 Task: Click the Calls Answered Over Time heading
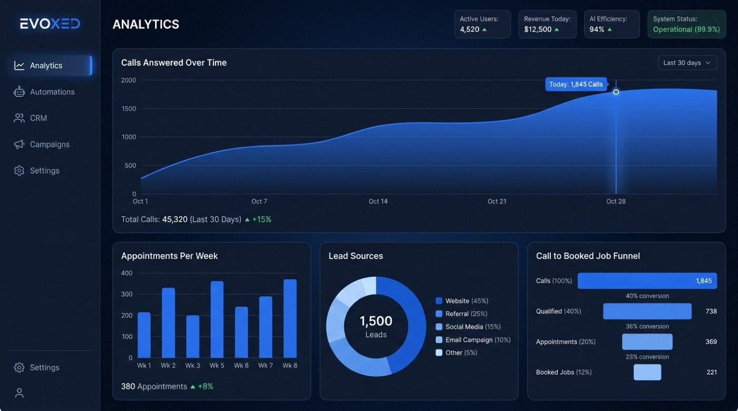point(174,63)
